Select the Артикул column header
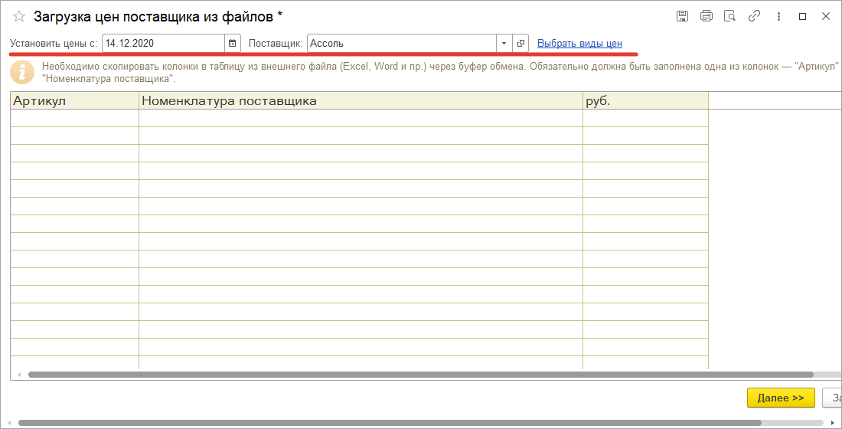This screenshot has height=429, width=842. click(x=74, y=101)
